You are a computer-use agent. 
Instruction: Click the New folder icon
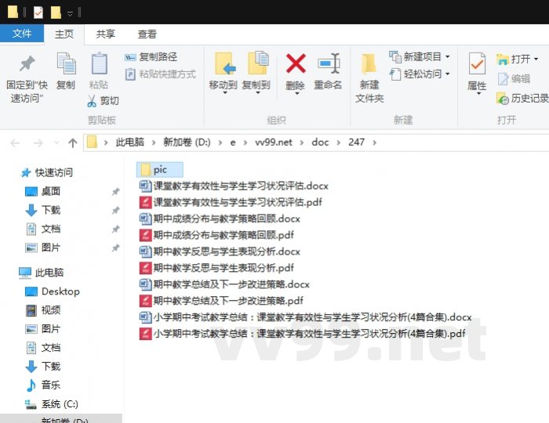369,63
